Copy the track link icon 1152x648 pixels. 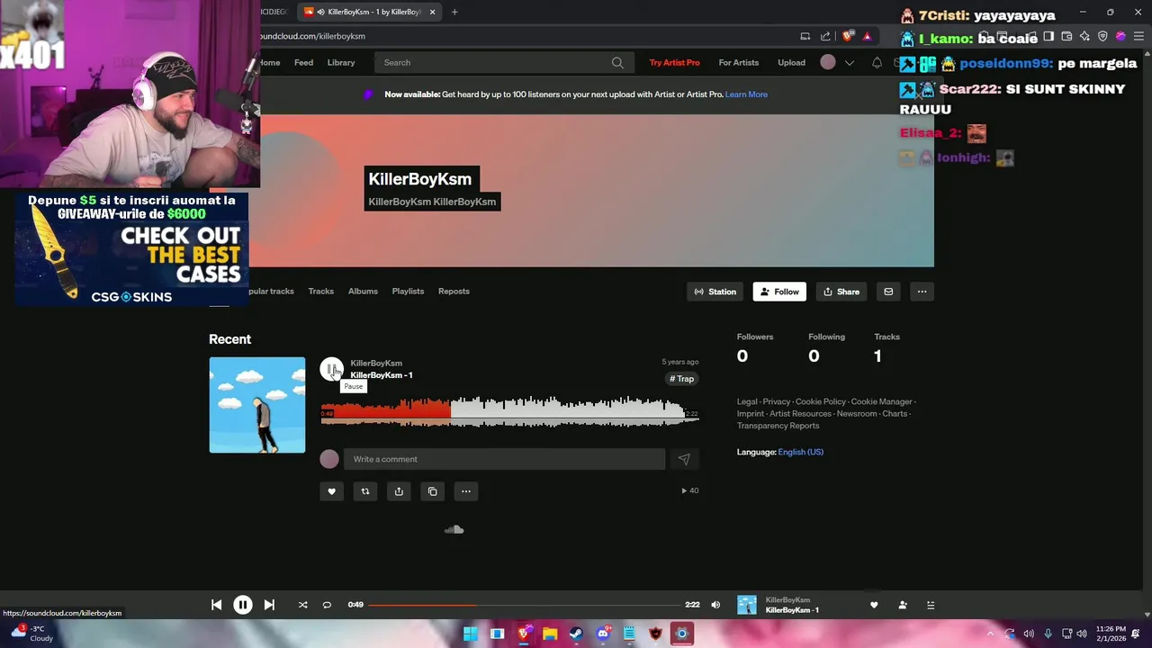pyautogui.click(x=432, y=491)
